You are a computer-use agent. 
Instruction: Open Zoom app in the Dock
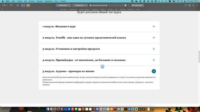[97, 109]
